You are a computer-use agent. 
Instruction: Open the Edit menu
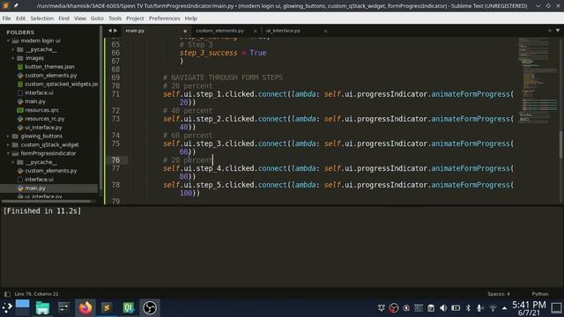[20, 18]
